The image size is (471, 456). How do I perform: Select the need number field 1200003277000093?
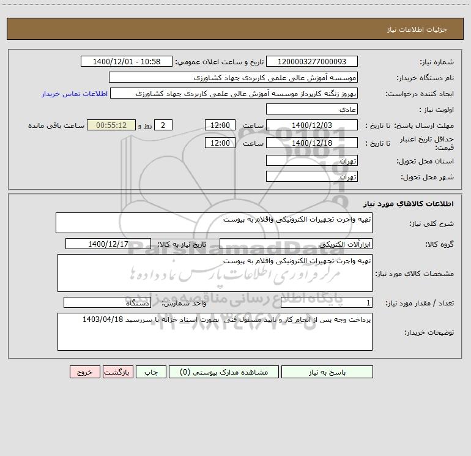tap(312, 61)
